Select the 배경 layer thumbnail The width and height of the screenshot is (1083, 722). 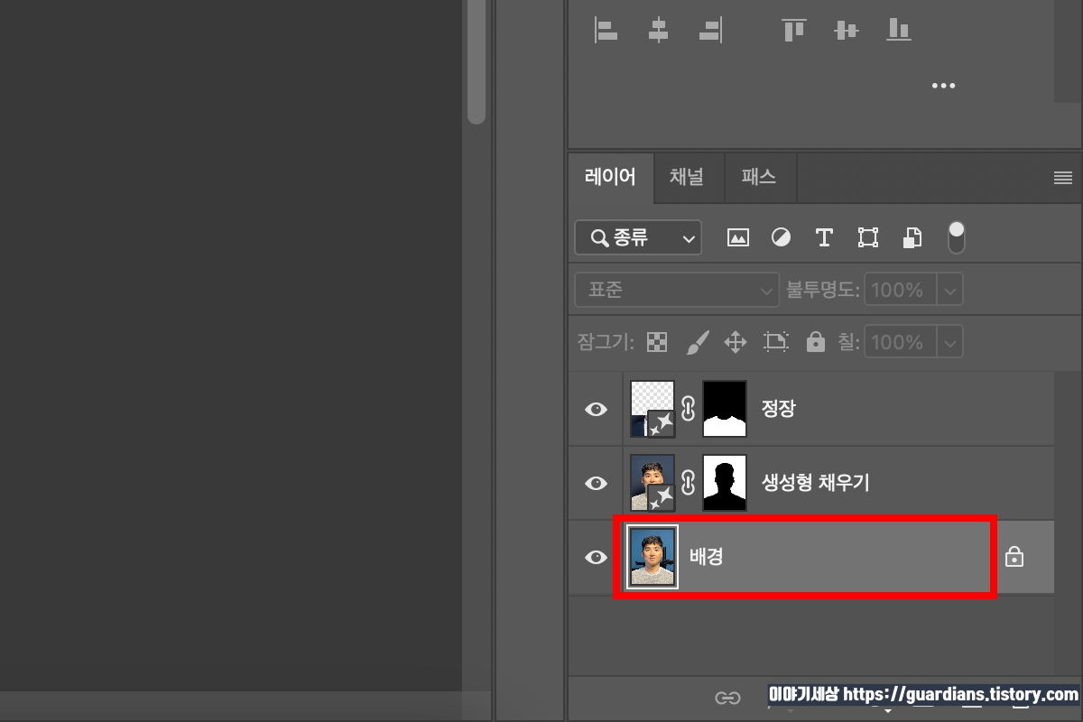653,557
